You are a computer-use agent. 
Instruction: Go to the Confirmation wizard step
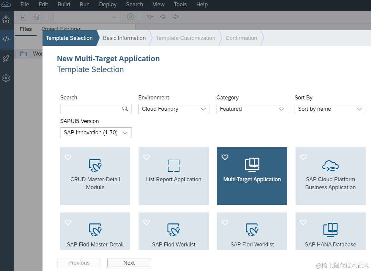(241, 38)
